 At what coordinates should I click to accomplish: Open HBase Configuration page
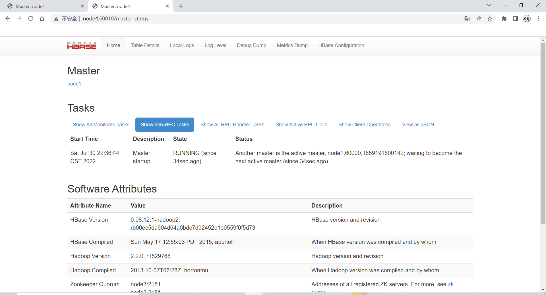pyautogui.click(x=341, y=45)
